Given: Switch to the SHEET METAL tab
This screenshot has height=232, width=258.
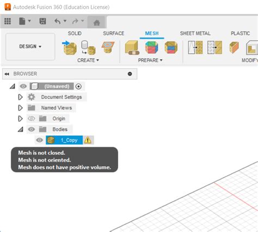Looking at the screenshot, I should (195, 33).
